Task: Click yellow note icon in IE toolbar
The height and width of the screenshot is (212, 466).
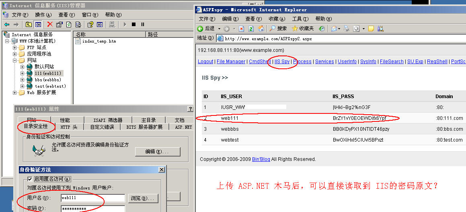Action: tap(371, 29)
